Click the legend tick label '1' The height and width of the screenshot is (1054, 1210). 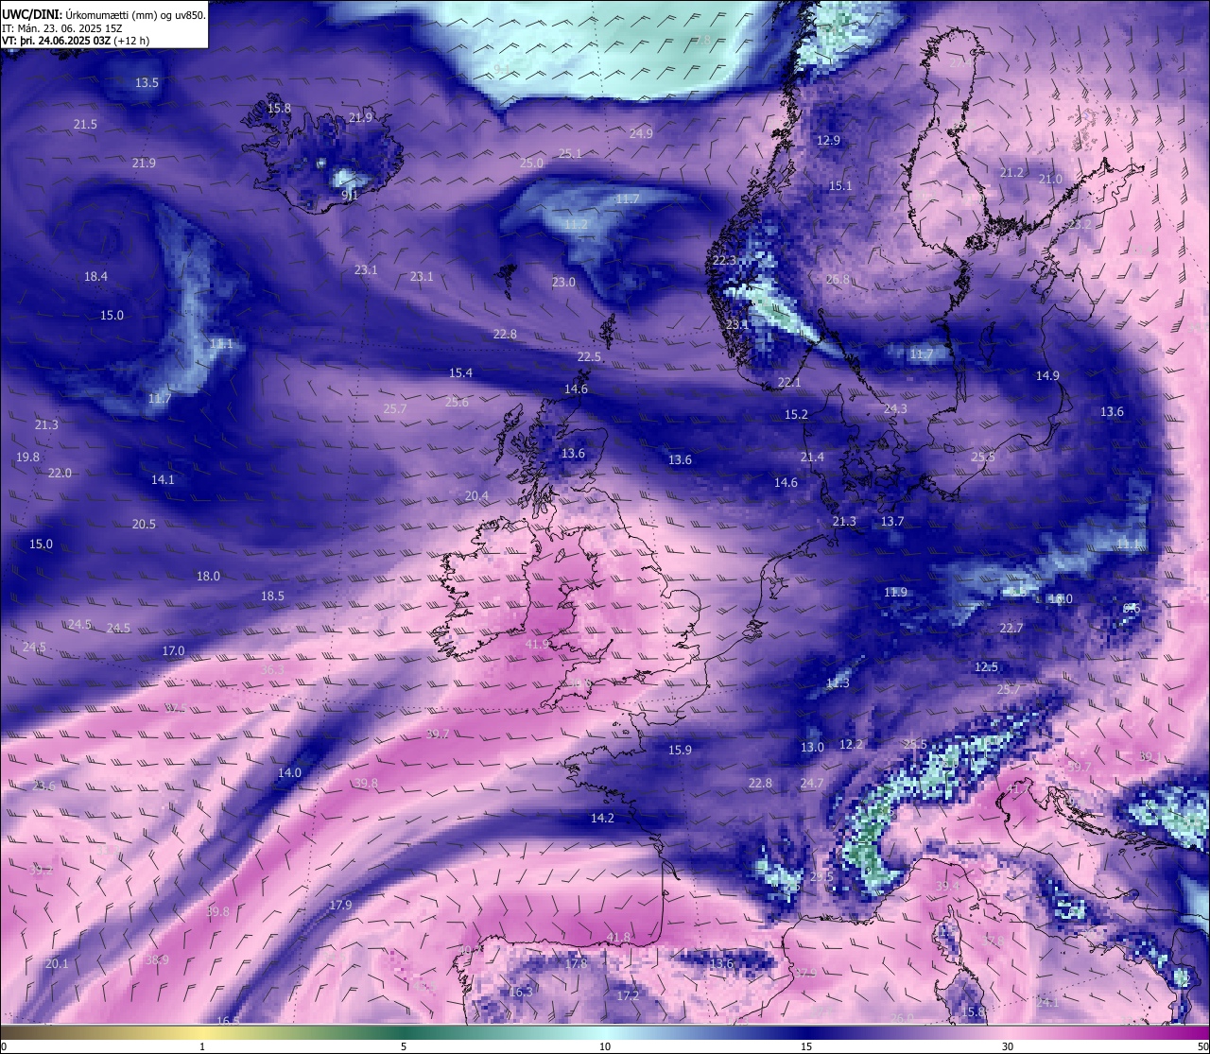202,1046
